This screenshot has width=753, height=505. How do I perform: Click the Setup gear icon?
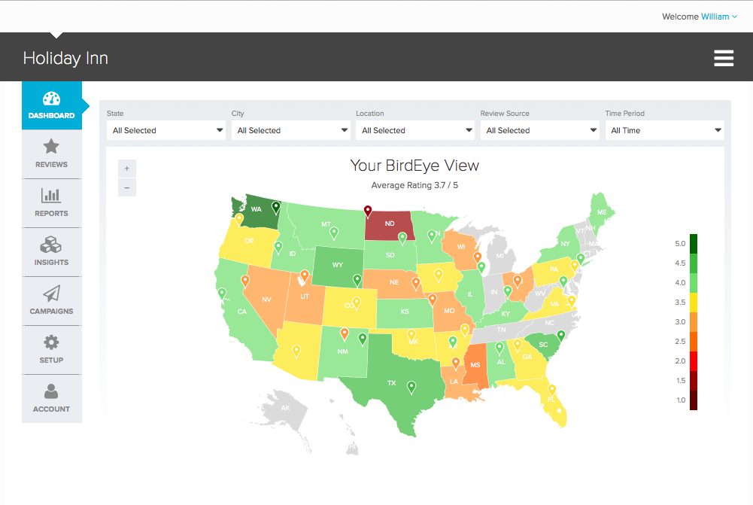[x=51, y=342]
